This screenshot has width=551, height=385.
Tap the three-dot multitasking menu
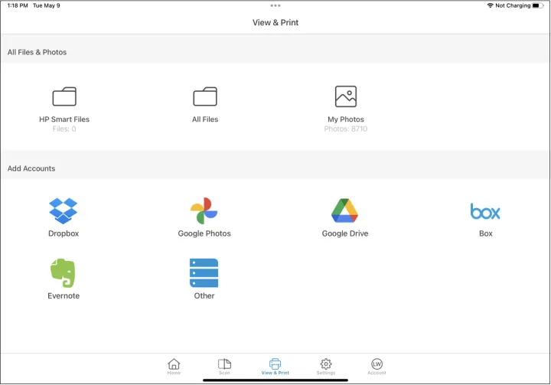pyautogui.click(x=275, y=5)
